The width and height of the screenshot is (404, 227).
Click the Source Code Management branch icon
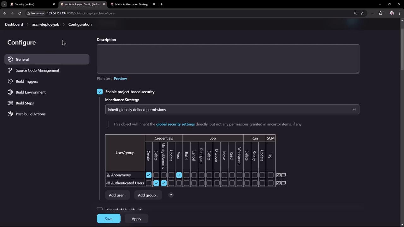10,70
